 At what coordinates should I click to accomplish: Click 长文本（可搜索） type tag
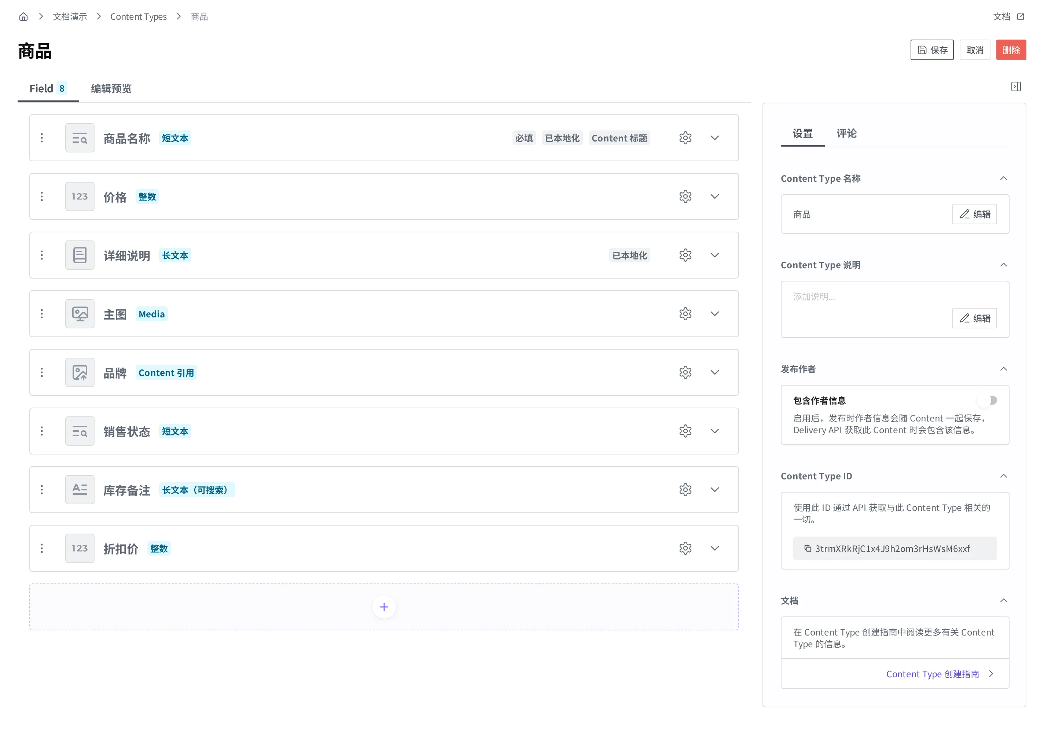click(197, 490)
